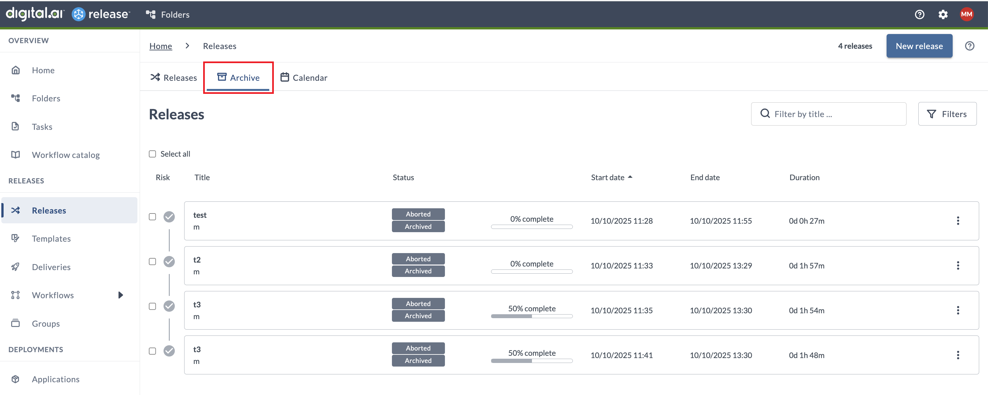
Task: Open Filters dropdown button
Action: 947,114
